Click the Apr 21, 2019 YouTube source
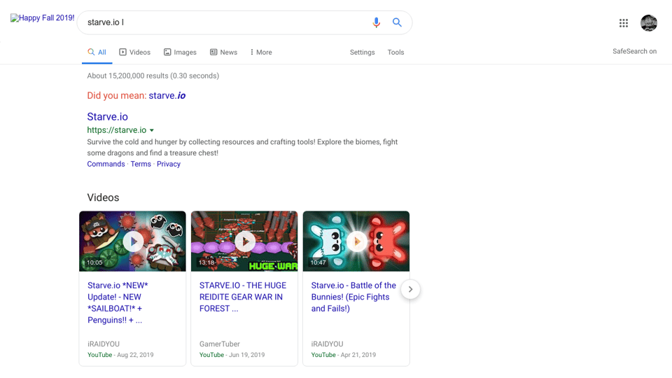 pyautogui.click(x=343, y=355)
